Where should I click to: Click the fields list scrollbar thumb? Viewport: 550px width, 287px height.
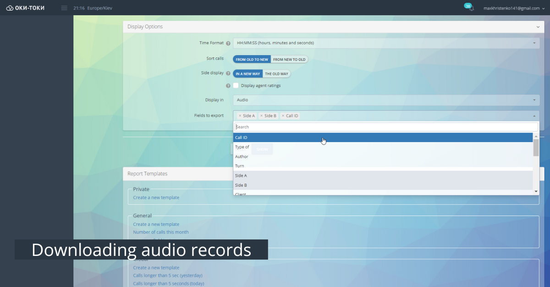(536, 147)
